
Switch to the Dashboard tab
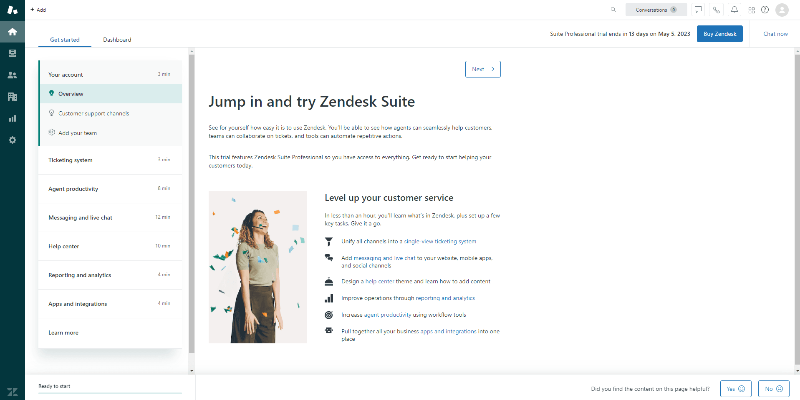coord(117,40)
